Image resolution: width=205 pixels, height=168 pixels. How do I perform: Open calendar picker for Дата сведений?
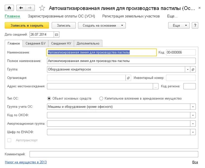pos(56,34)
